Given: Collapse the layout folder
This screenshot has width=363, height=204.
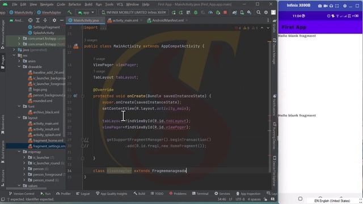Looking at the screenshot, I should click(x=19, y=117).
